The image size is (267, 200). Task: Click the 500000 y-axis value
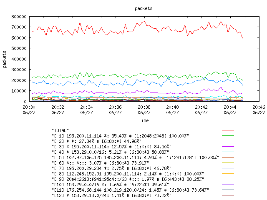tap(19, 48)
